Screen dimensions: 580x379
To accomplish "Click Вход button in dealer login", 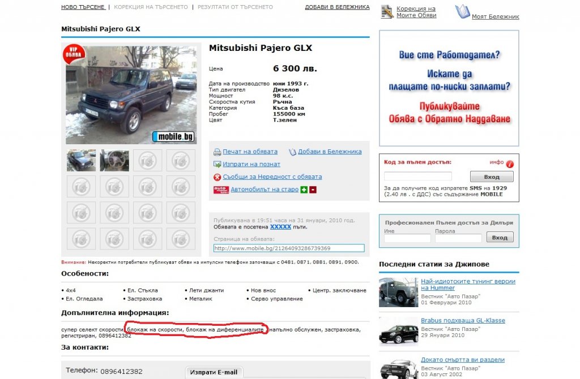I will tap(500, 237).
